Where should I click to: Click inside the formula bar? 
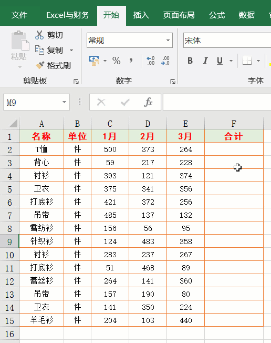(x=217, y=102)
